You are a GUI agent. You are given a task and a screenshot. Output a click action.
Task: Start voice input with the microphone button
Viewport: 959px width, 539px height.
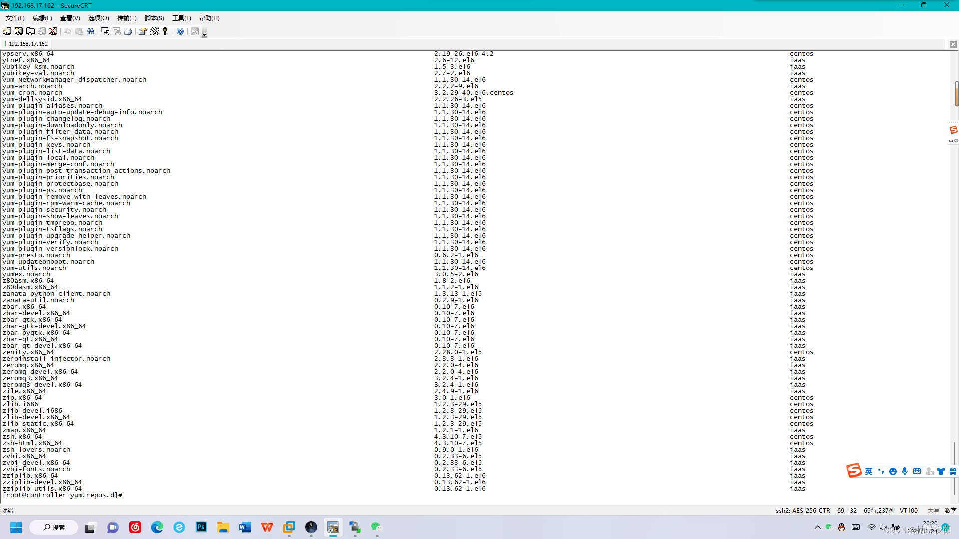pos(905,471)
